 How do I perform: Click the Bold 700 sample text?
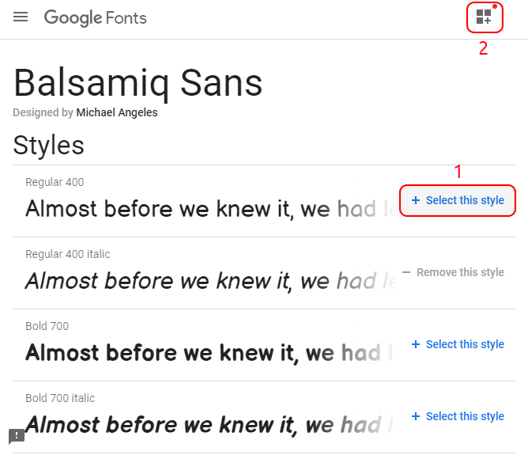click(210, 353)
